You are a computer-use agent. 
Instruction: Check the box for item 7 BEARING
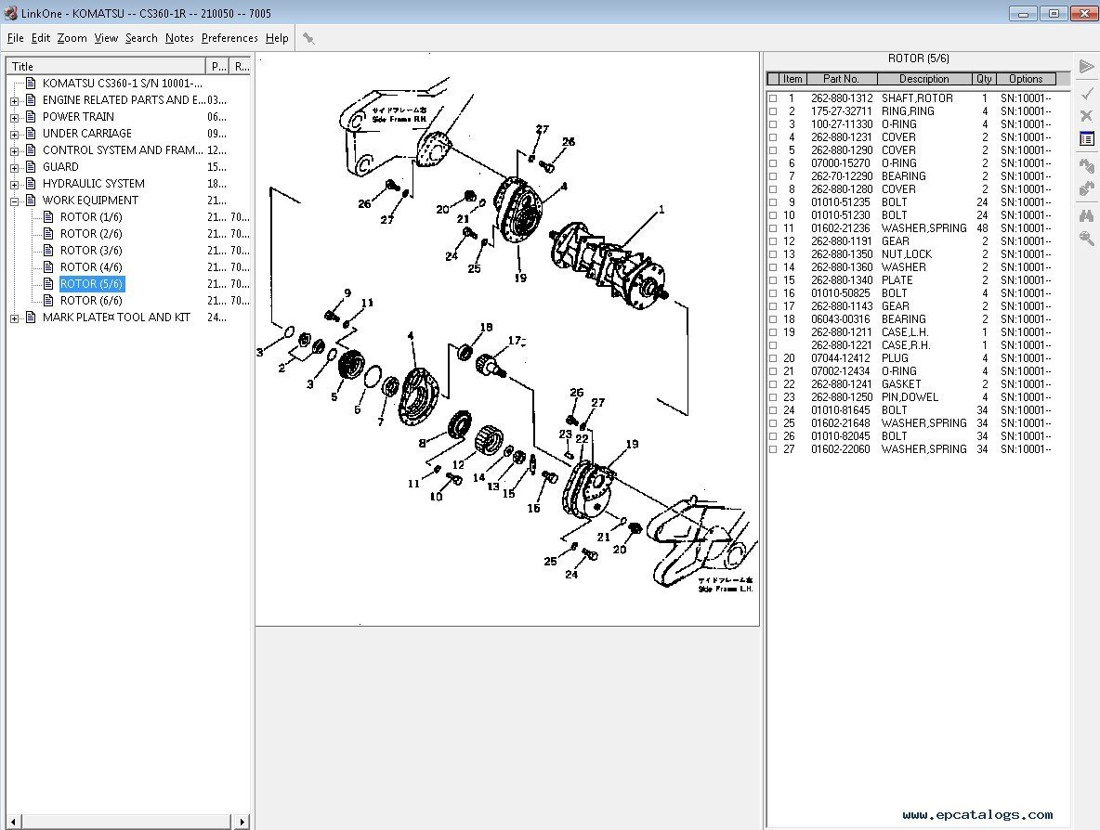(773, 176)
